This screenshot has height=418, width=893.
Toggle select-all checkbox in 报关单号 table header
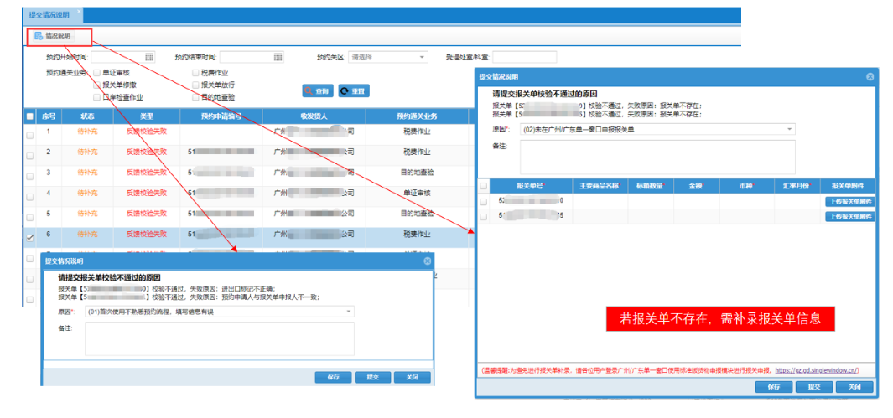(484, 186)
